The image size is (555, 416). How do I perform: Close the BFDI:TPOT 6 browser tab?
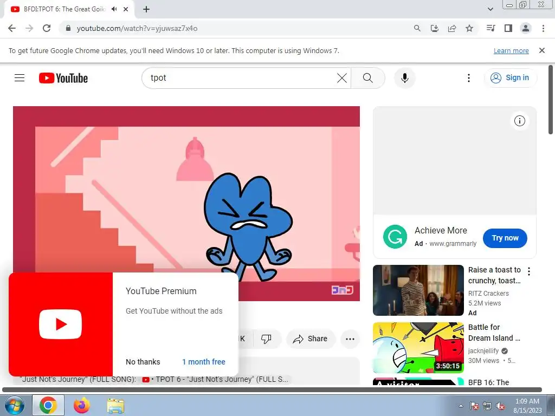(126, 9)
